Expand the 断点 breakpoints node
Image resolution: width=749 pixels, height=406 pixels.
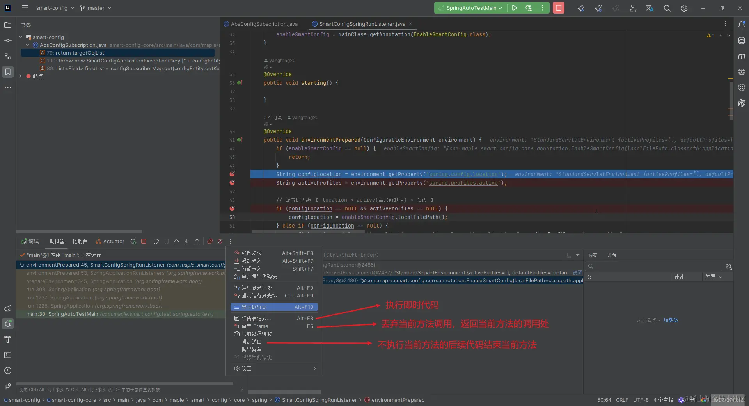coord(20,76)
